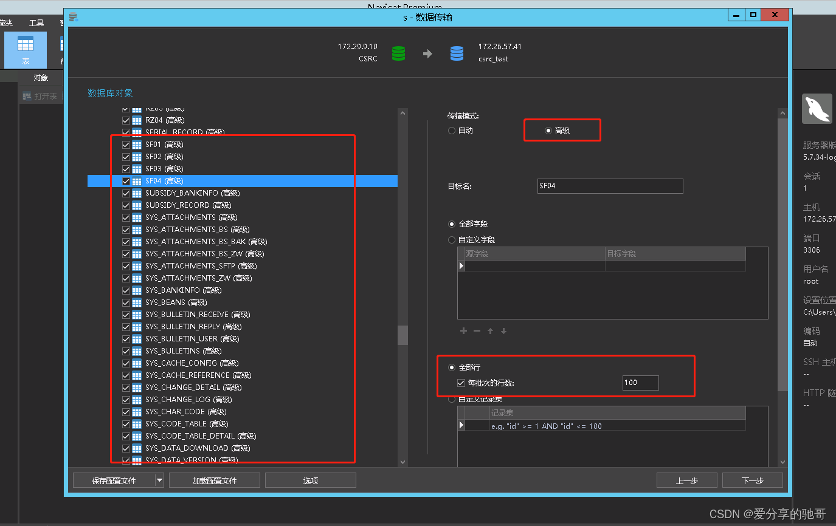Click the 目标字段 column header

(675, 254)
